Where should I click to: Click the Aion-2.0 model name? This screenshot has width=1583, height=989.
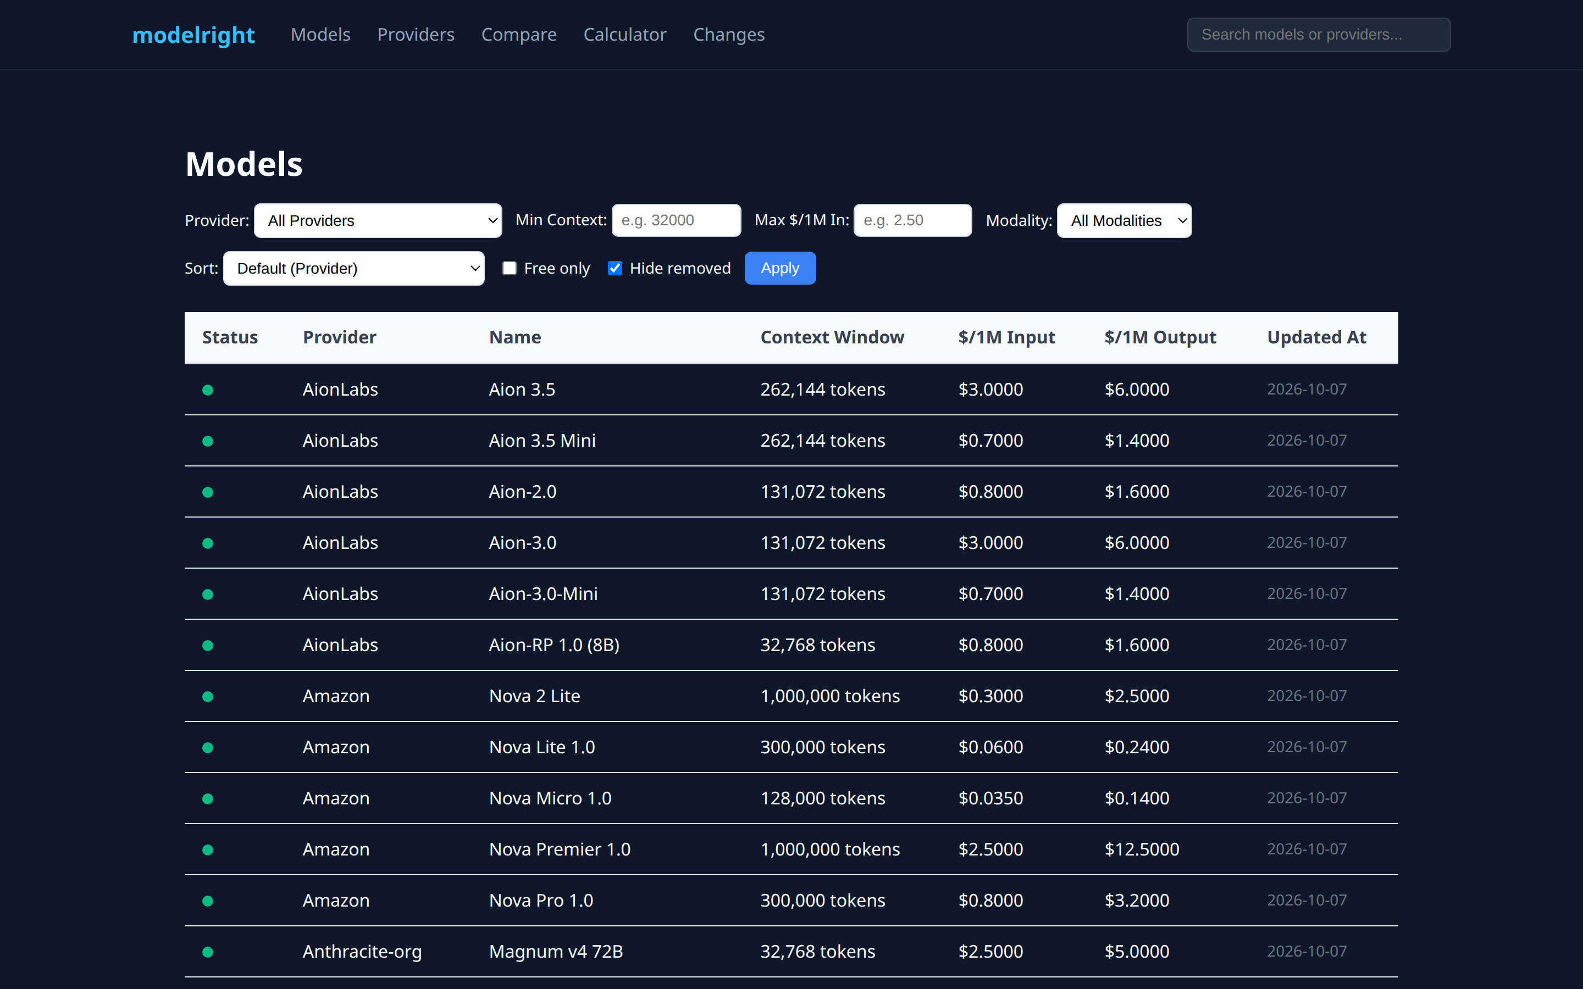click(523, 492)
